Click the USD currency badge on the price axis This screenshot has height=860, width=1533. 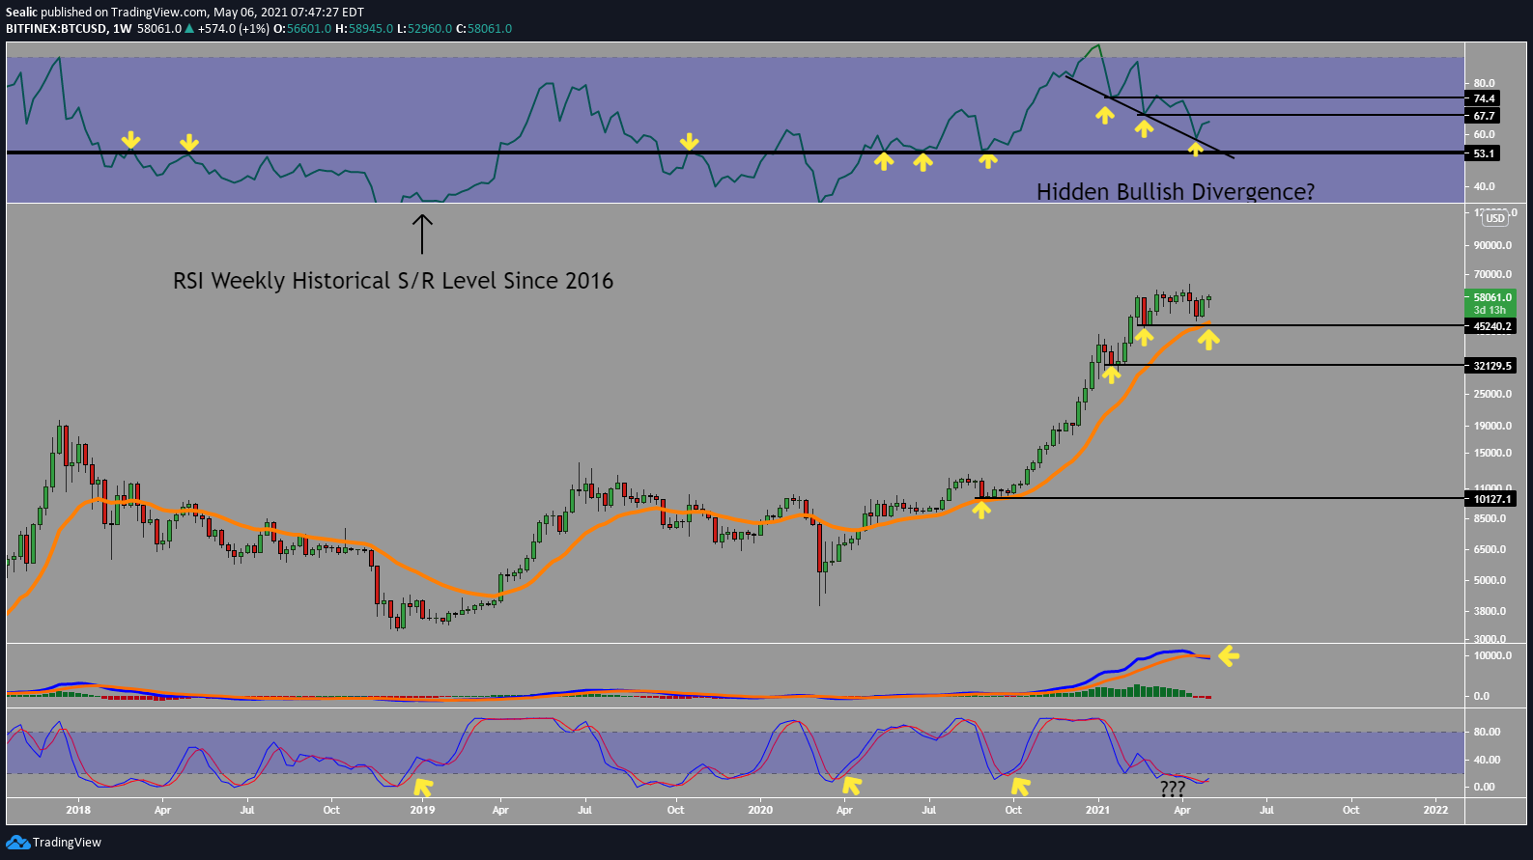coord(1495,218)
